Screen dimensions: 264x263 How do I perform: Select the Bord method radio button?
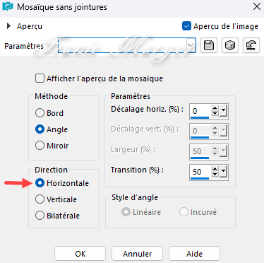40,113
